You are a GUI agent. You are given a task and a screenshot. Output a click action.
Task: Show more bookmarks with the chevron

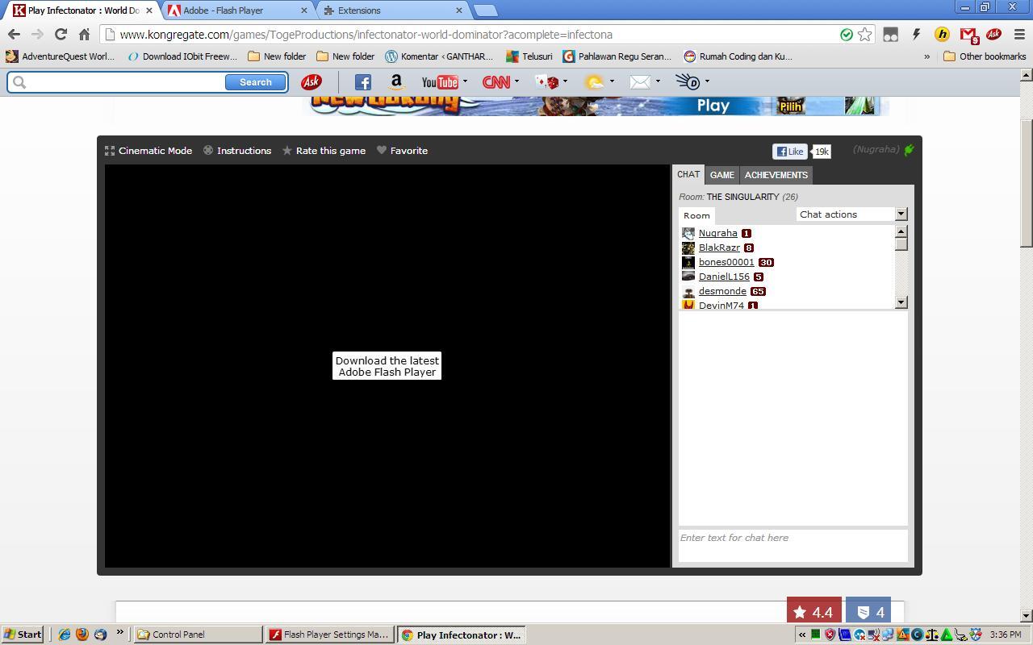coord(926,56)
